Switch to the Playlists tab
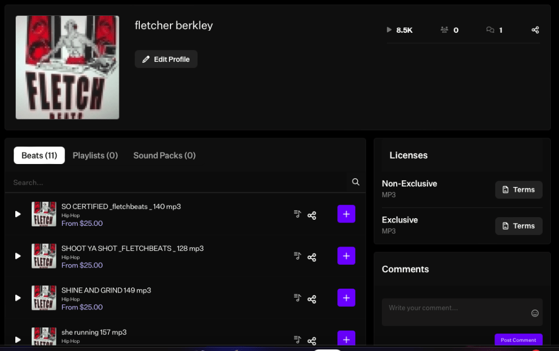Image resolution: width=559 pixels, height=351 pixels. (x=95, y=155)
